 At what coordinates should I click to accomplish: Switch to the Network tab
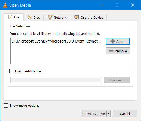57,17
